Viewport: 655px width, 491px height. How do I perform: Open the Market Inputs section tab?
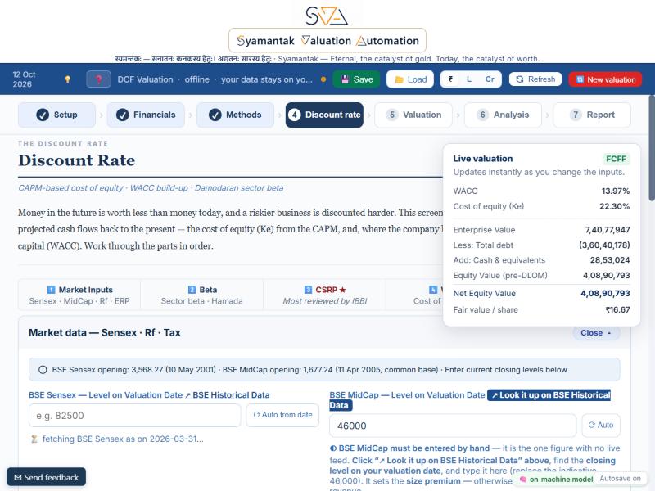[79, 295]
